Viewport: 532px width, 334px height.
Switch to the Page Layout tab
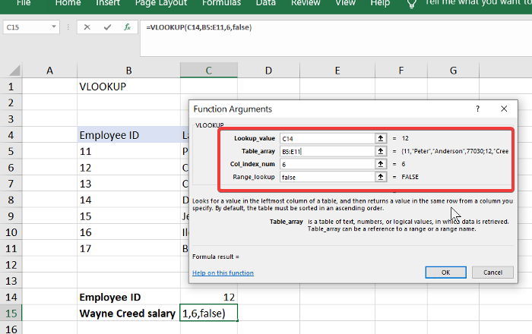pyautogui.click(x=161, y=3)
